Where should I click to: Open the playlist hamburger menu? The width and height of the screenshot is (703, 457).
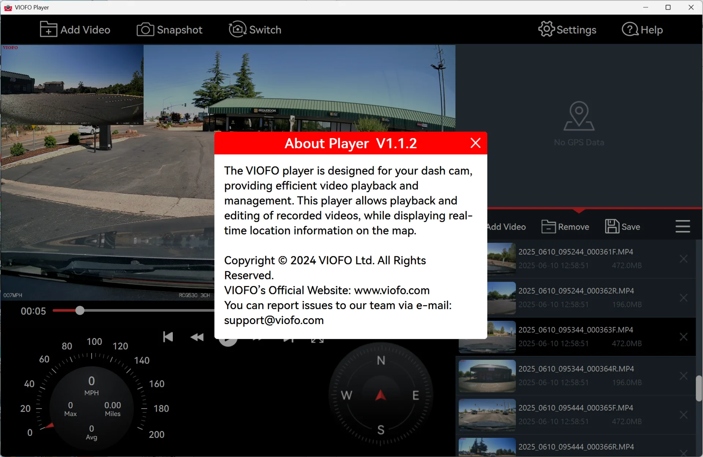click(x=682, y=226)
